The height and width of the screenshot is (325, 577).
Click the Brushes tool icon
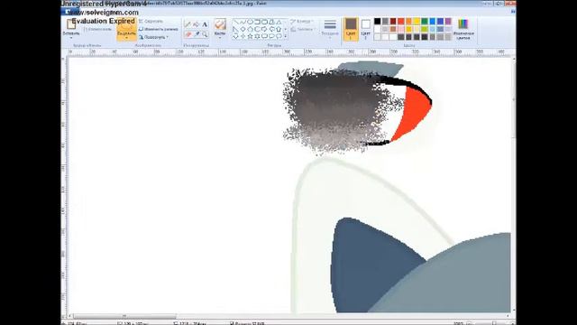220,24
